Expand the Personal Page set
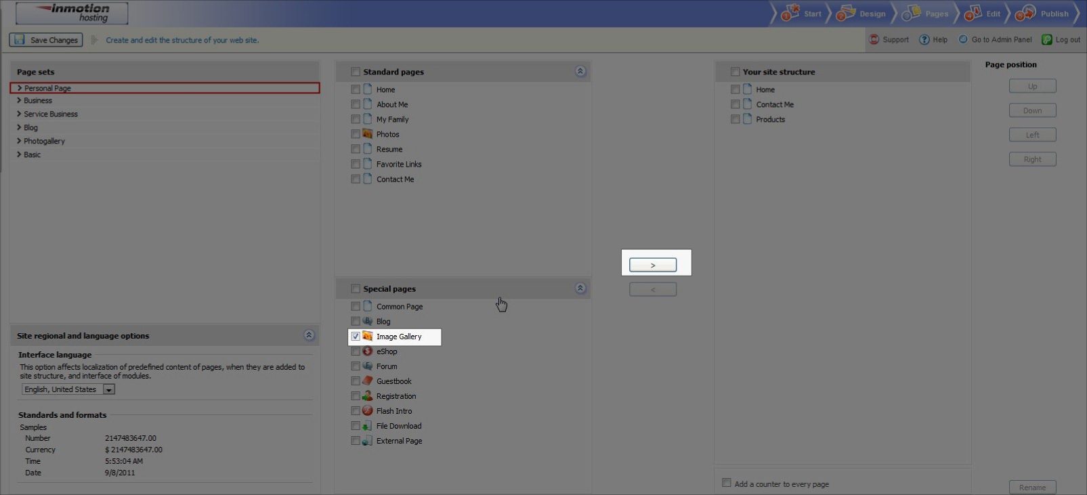Image resolution: width=1087 pixels, height=495 pixels. [20, 88]
